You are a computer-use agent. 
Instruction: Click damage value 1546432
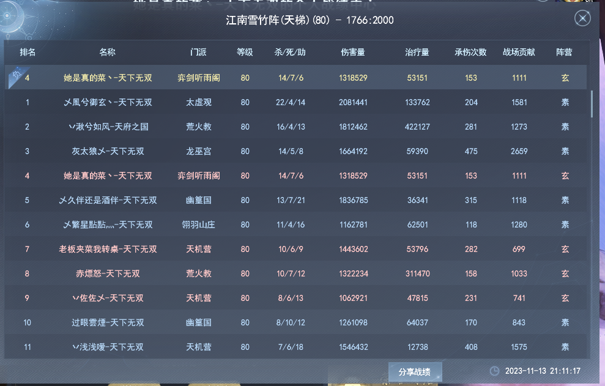(354, 347)
